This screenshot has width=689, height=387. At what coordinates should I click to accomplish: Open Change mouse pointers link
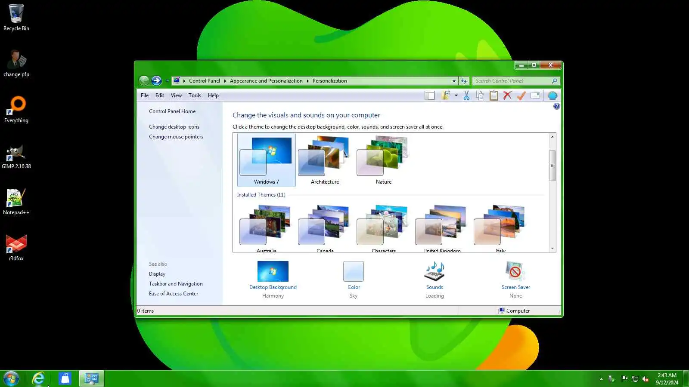[176, 137]
